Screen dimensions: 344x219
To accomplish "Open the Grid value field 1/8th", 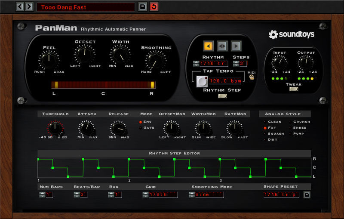I will tap(163, 194).
